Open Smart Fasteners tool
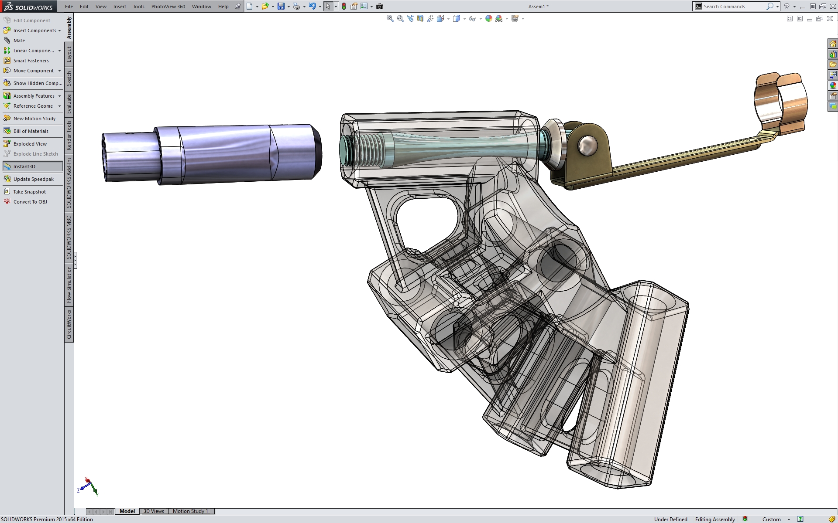The height and width of the screenshot is (523, 838). click(x=31, y=61)
